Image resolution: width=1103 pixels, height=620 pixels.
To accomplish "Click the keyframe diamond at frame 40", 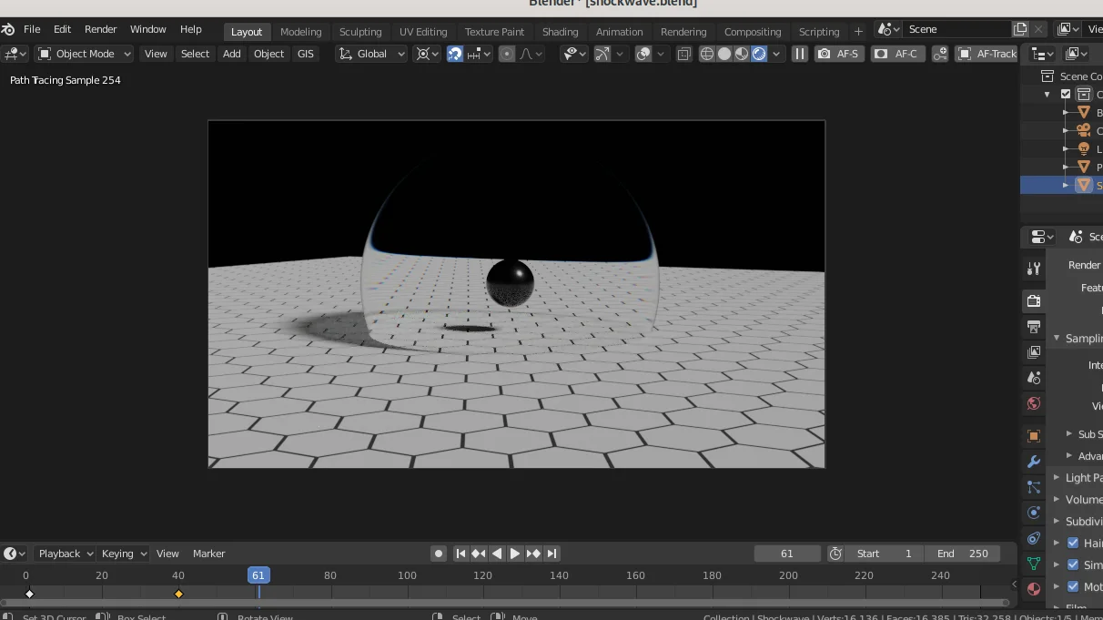I will 178,594.
